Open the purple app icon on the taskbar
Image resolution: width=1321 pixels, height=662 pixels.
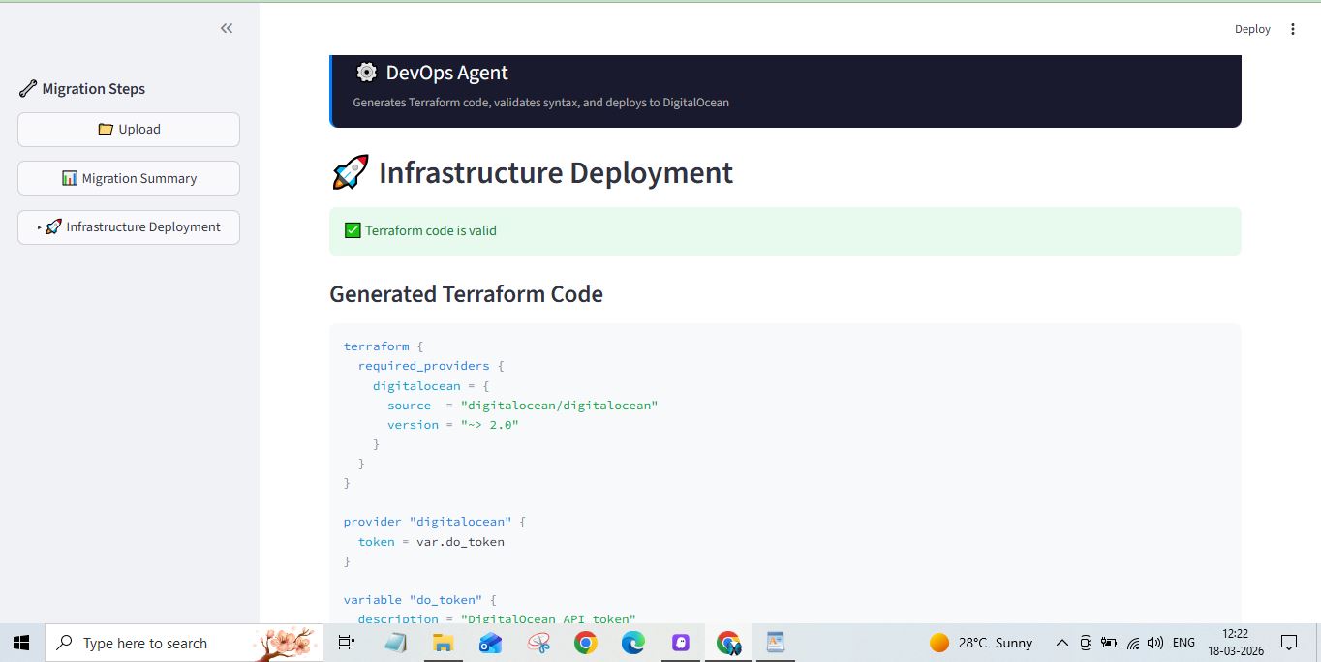[x=680, y=643]
